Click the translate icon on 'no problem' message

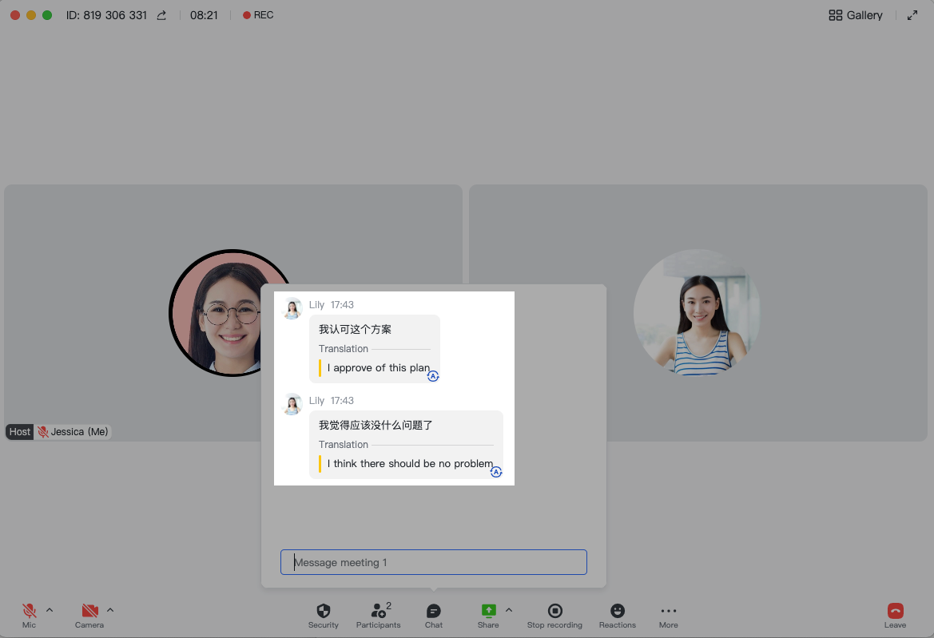496,472
